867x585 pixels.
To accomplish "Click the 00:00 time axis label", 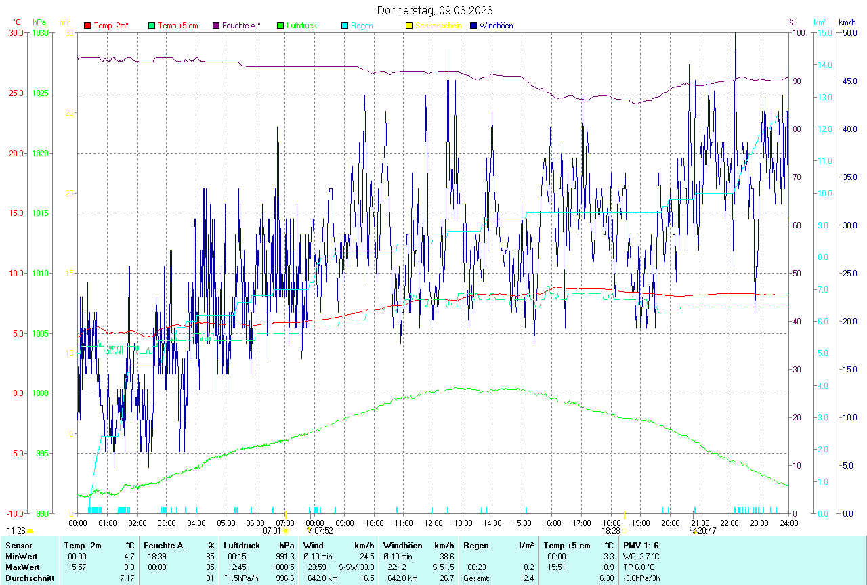I will pyautogui.click(x=78, y=523).
